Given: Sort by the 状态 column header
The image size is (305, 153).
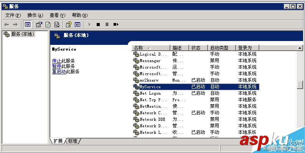Looking at the screenshot, I should pyautogui.click(x=198, y=48).
